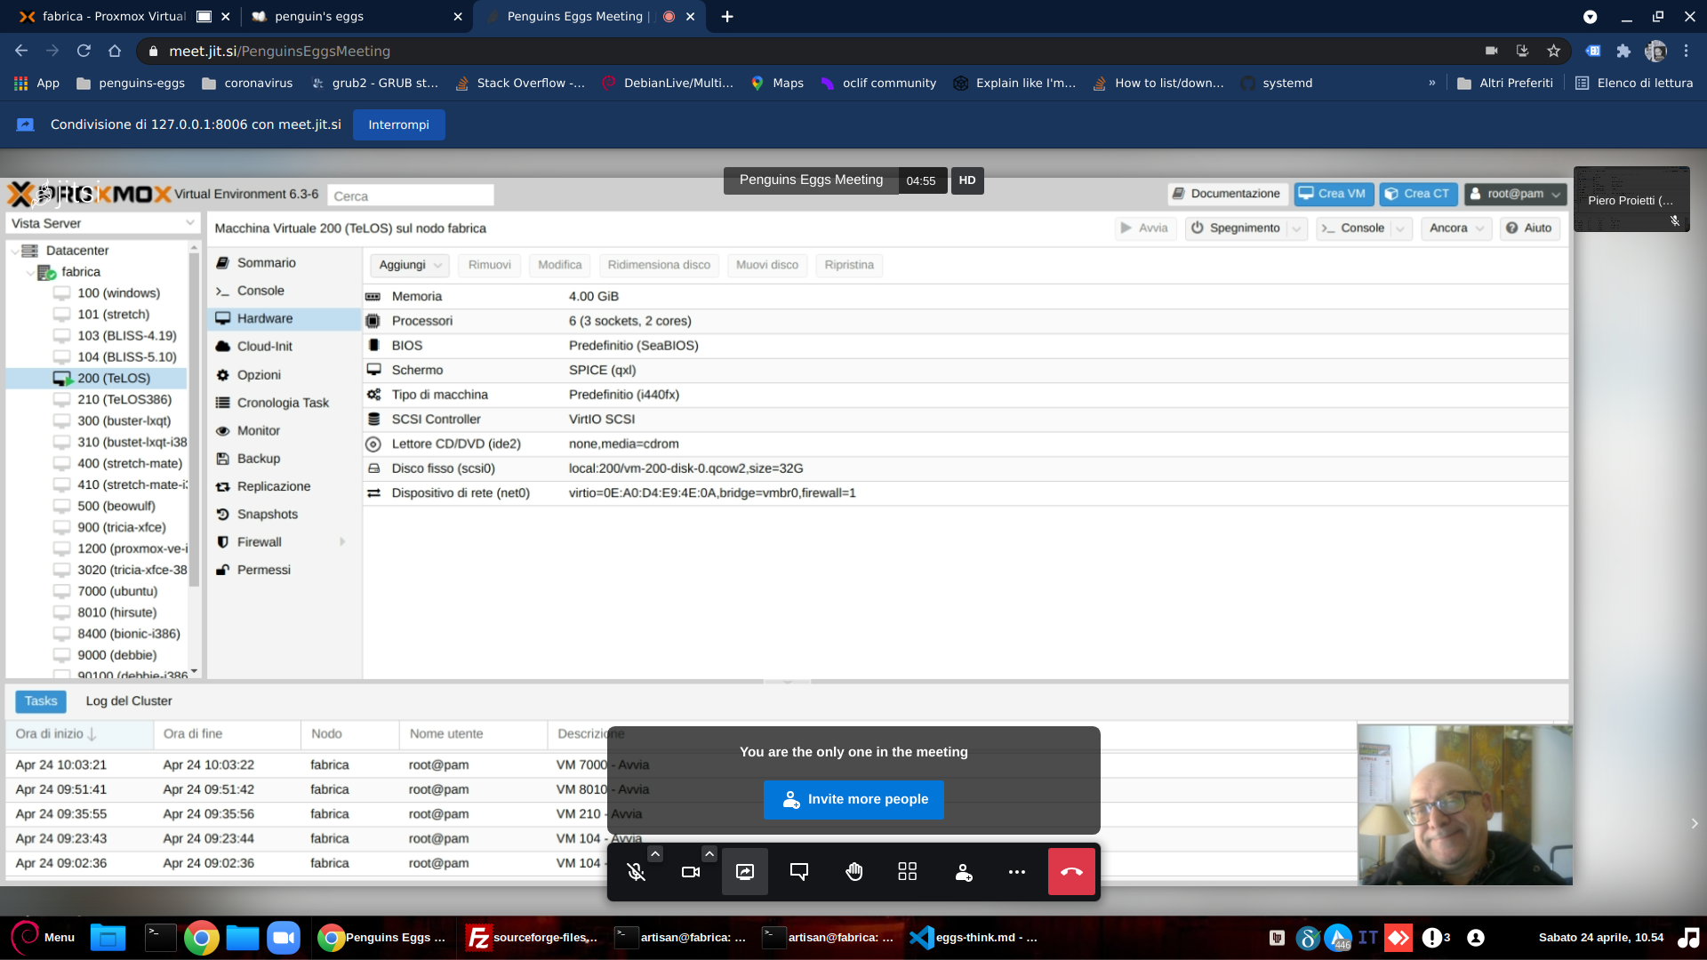This screenshot has height=960, width=1707.
Task: Select the Memoria hardware row
Action: [x=965, y=297]
